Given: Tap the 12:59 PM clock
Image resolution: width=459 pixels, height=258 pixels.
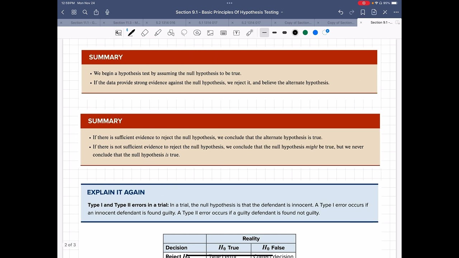Looking at the screenshot, I should pos(68,3).
